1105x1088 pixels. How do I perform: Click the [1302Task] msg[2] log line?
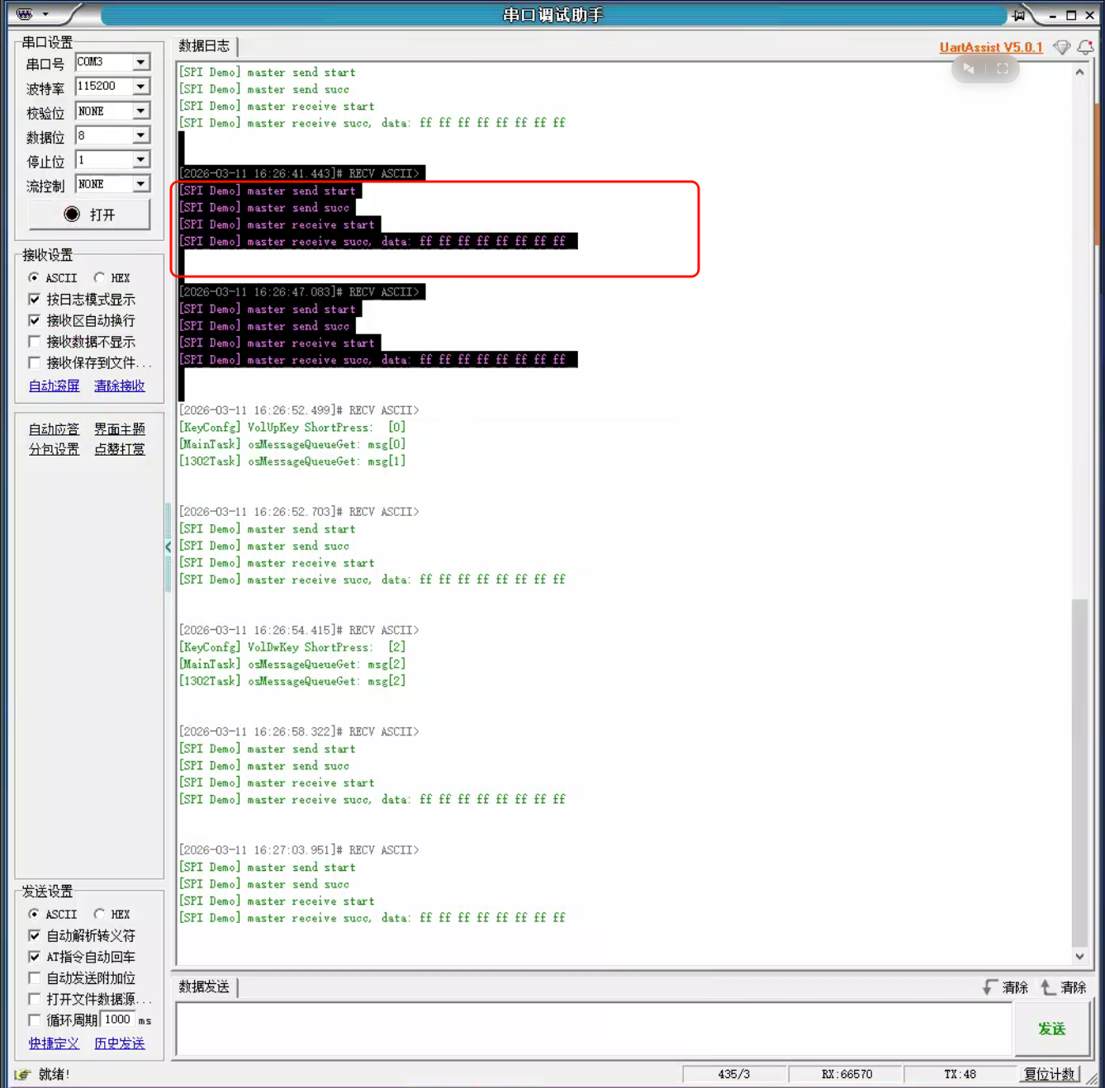pyautogui.click(x=292, y=681)
